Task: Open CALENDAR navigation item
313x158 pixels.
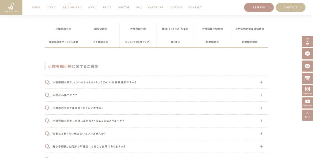Action: click(x=156, y=7)
